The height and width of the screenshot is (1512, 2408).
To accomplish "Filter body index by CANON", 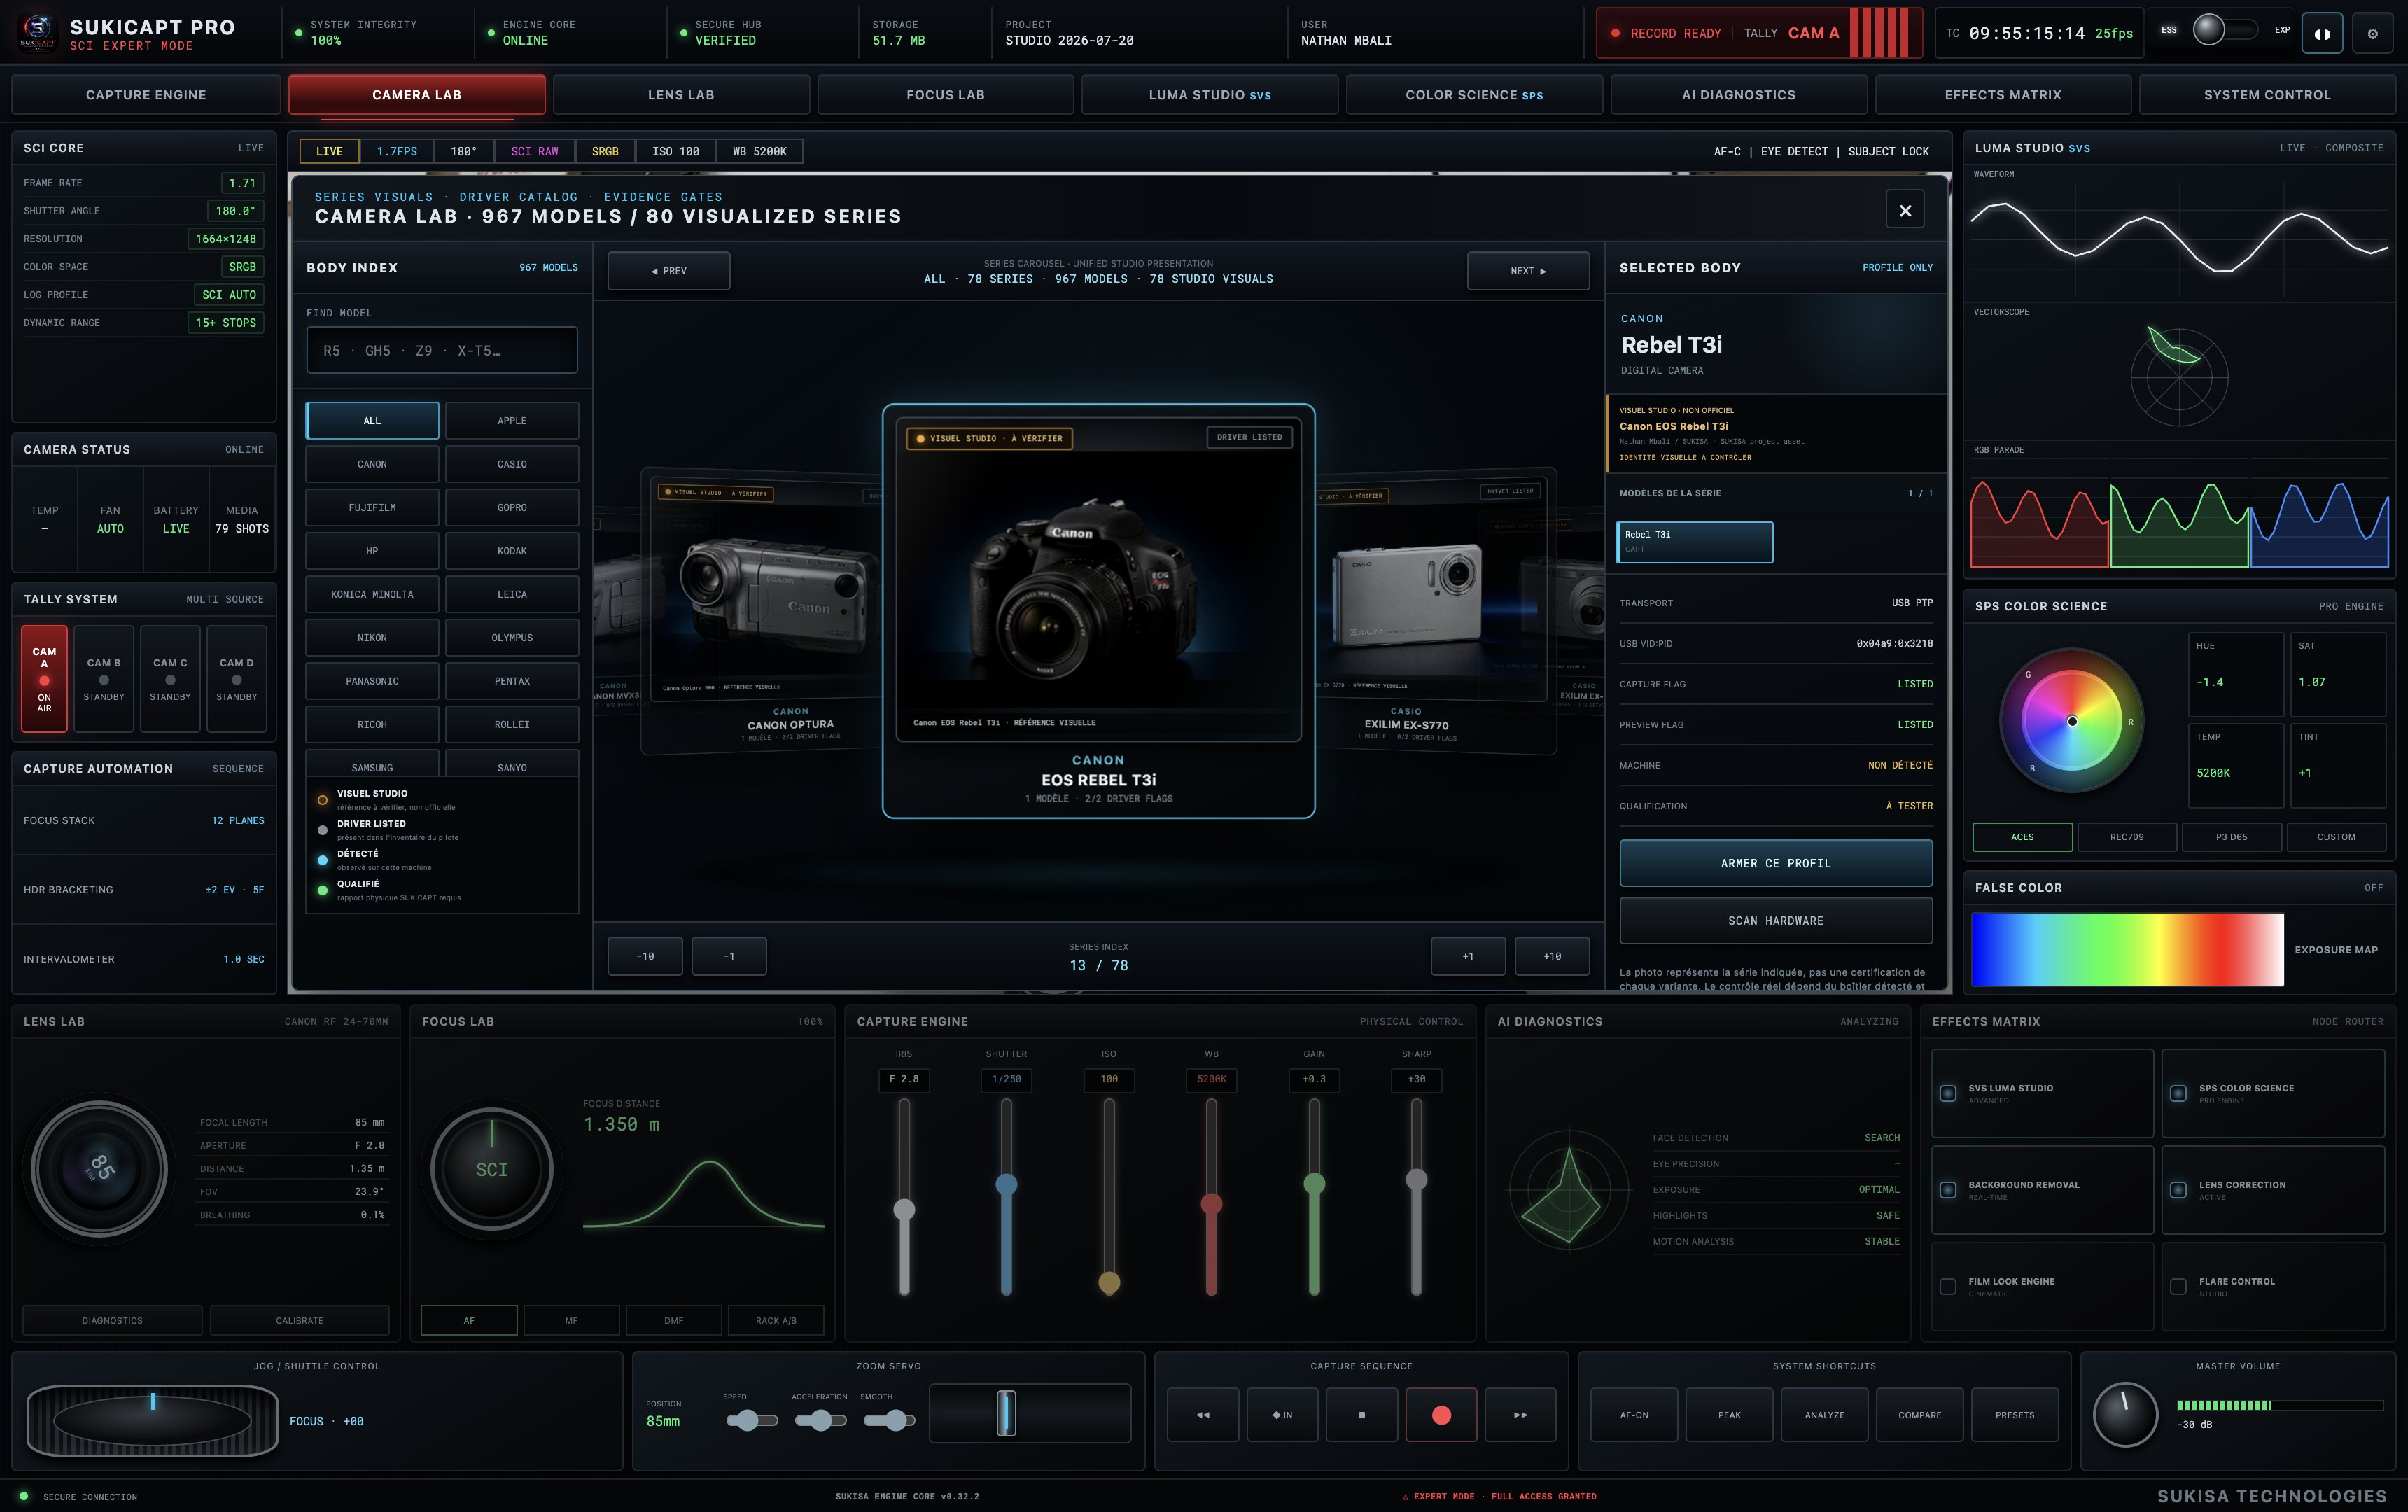I will click(372, 464).
